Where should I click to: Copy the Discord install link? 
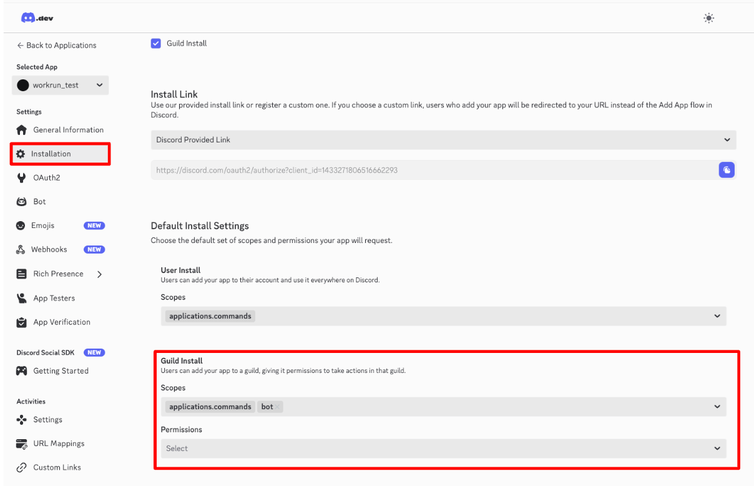pyautogui.click(x=727, y=170)
